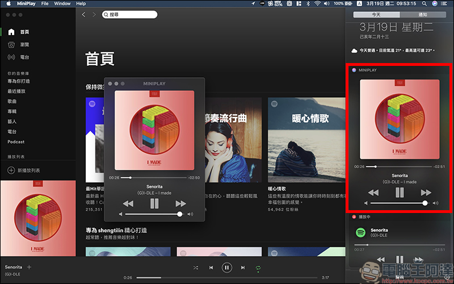
Task: Open Browse in the Spotify sidebar
Action: click(x=19, y=45)
